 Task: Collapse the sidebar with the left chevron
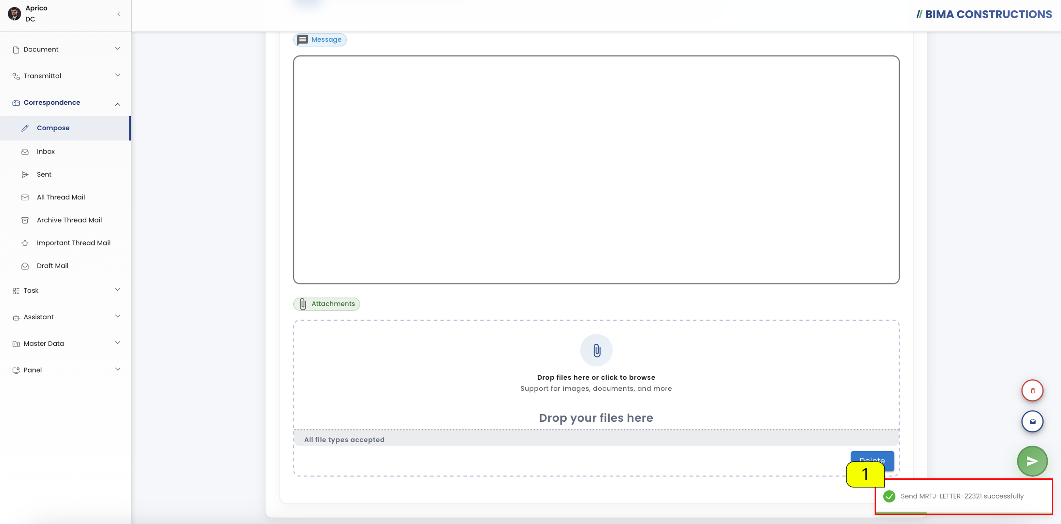coord(119,14)
